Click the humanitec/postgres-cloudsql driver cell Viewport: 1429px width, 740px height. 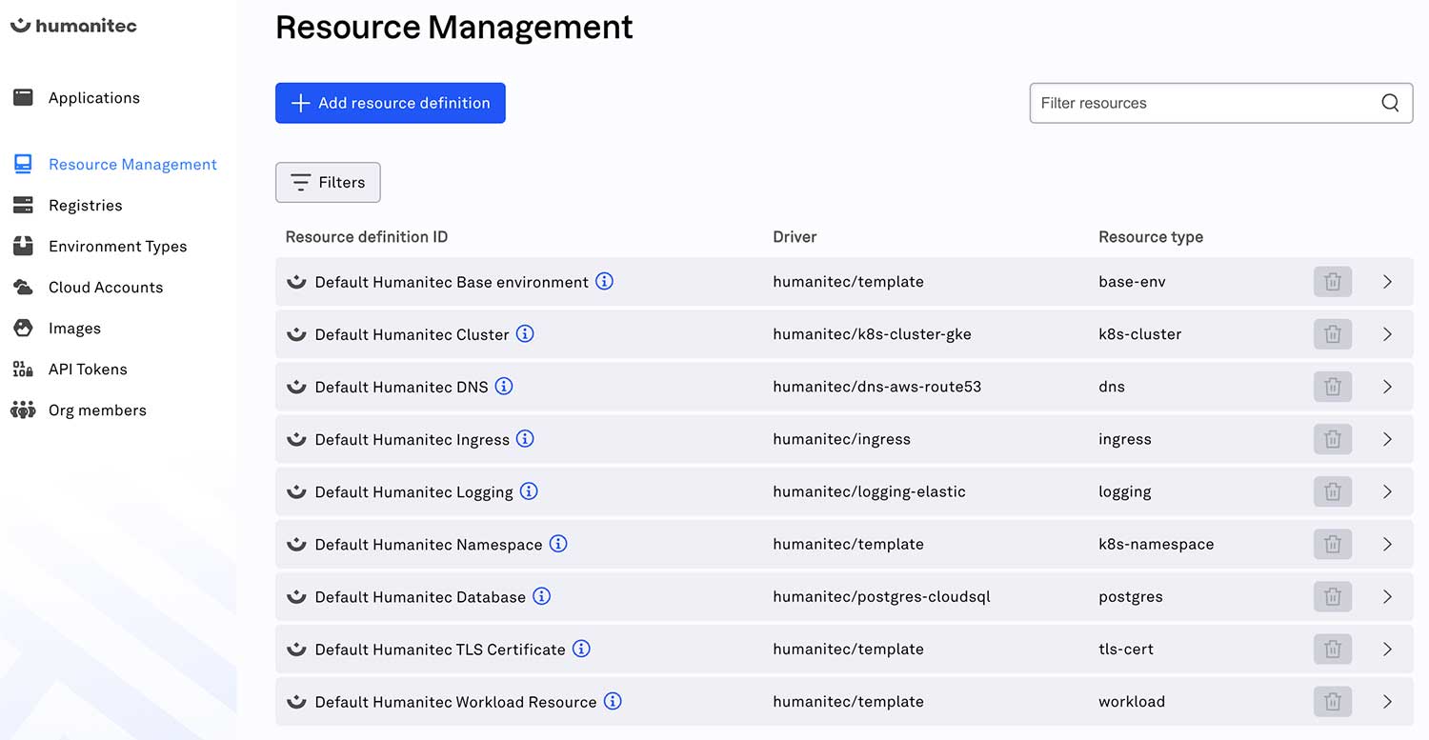click(881, 596)
